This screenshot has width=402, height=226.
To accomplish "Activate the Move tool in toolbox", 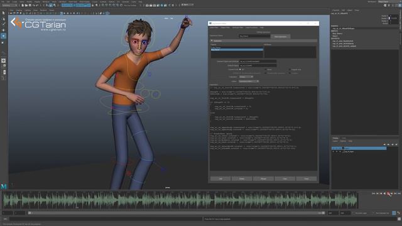I will (3, 30).
